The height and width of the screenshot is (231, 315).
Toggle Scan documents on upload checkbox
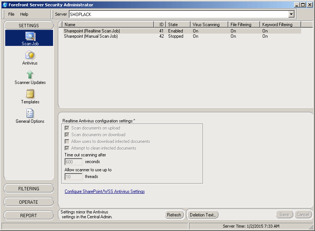pos(67,128)
